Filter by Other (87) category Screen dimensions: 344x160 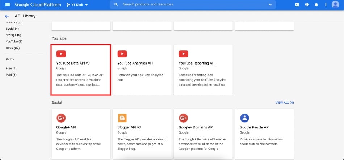point(13,48)
